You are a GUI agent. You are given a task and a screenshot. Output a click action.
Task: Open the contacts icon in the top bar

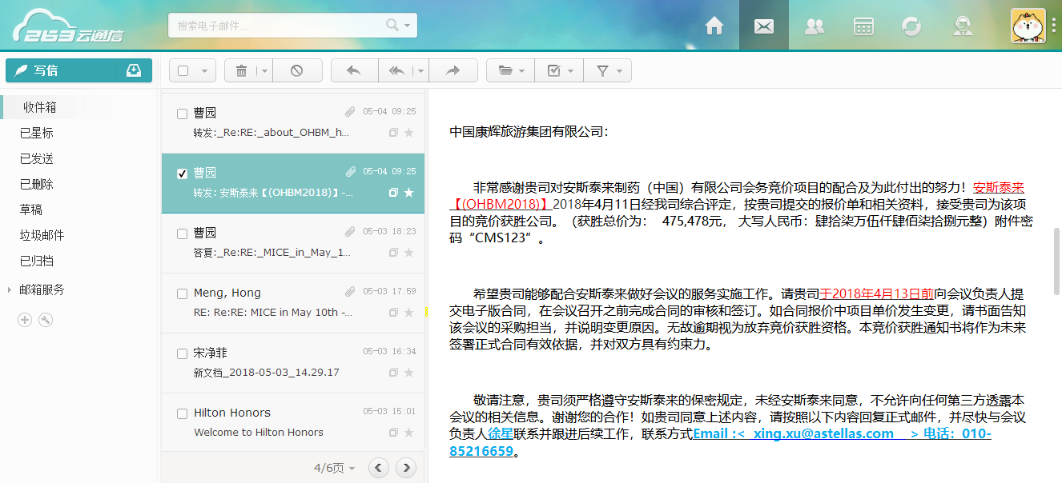coord(814,26)
